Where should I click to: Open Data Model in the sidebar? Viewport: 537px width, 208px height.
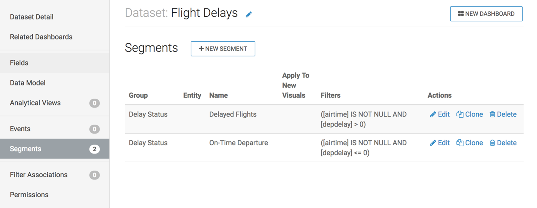click(28, 83)
